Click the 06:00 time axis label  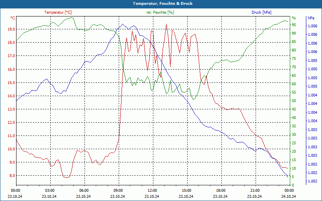click(84, 191)
